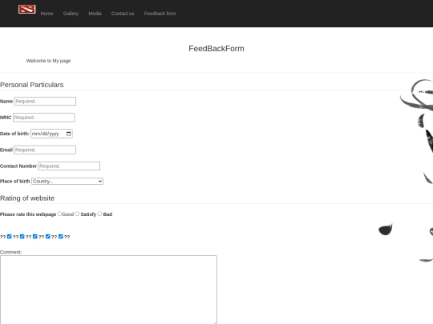The image size is (433, 324).
Task: Open the date picker calendar icon
Action: pyautogui.click(x=68, y=134)
